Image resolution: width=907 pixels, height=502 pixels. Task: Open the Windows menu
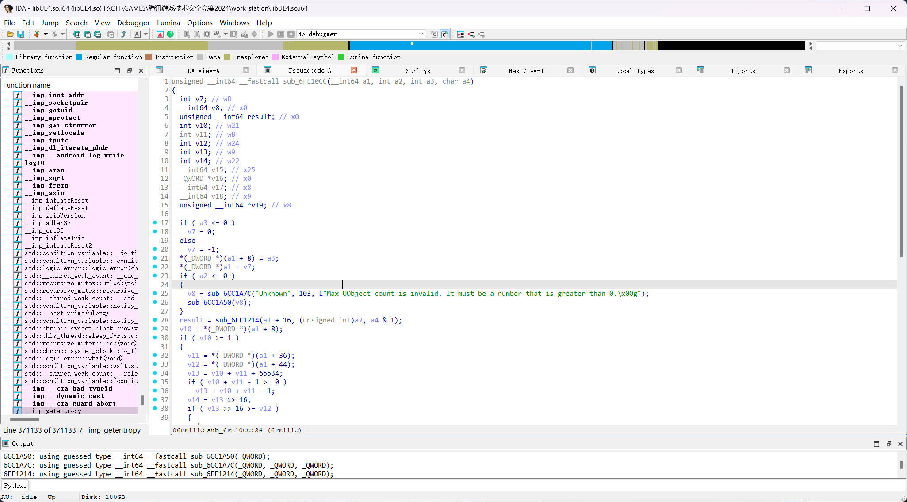(234, 23)
